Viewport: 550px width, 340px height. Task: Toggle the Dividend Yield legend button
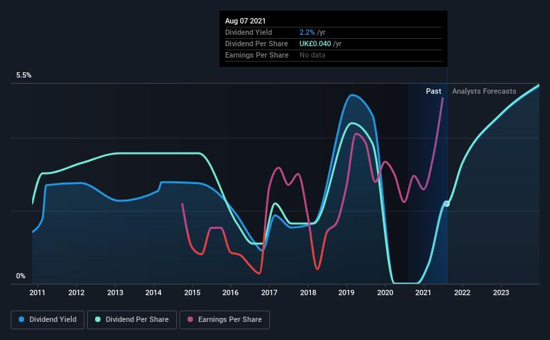[48, 320]
